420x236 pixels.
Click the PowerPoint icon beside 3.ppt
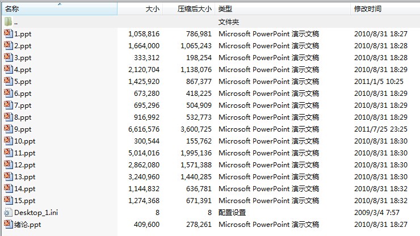click(9, 57)
